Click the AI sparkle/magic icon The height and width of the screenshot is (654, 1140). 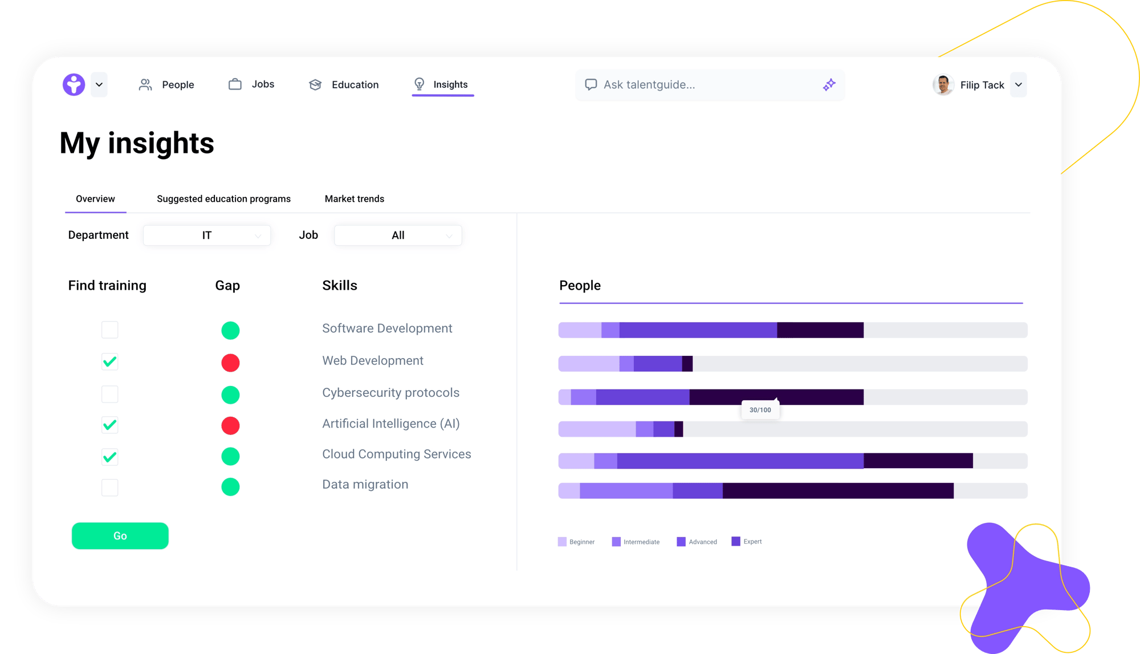(828, 84)
